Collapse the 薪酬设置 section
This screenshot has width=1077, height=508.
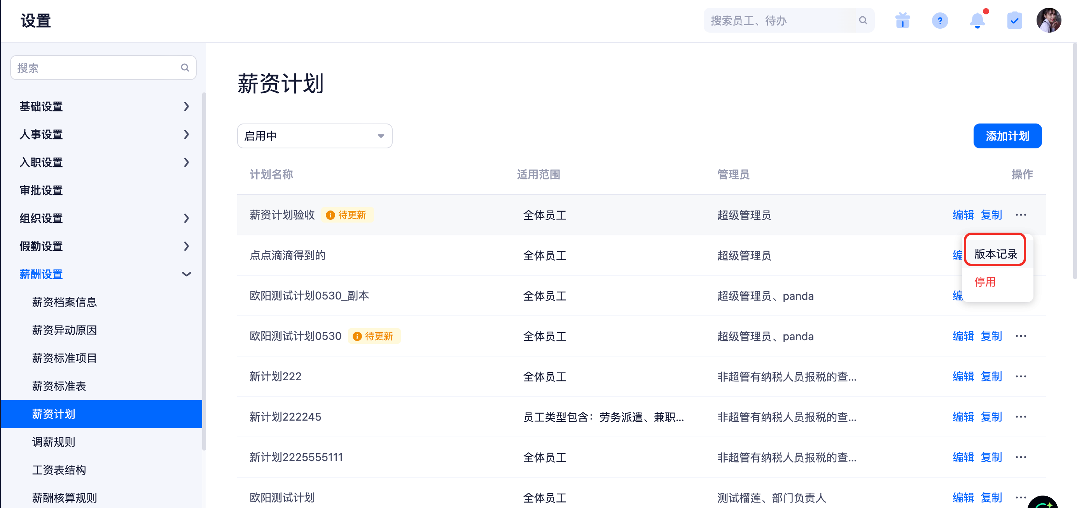(103, 274)
